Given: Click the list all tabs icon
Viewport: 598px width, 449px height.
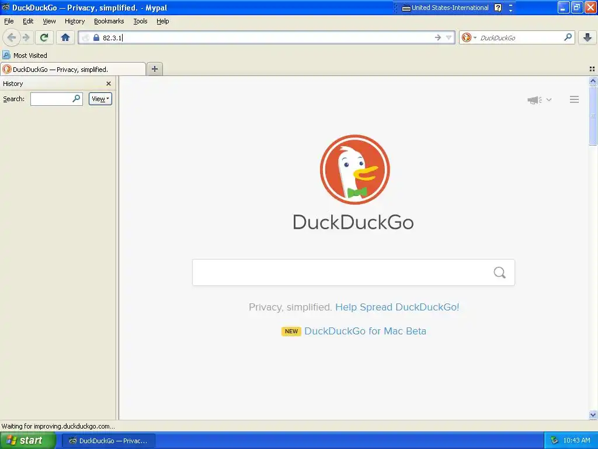Looking at the screenshot, I should 592,69.
